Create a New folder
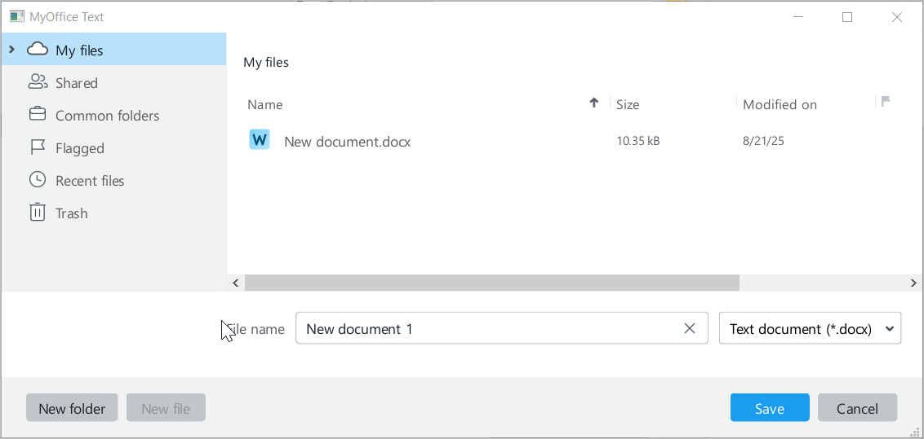 72,408
